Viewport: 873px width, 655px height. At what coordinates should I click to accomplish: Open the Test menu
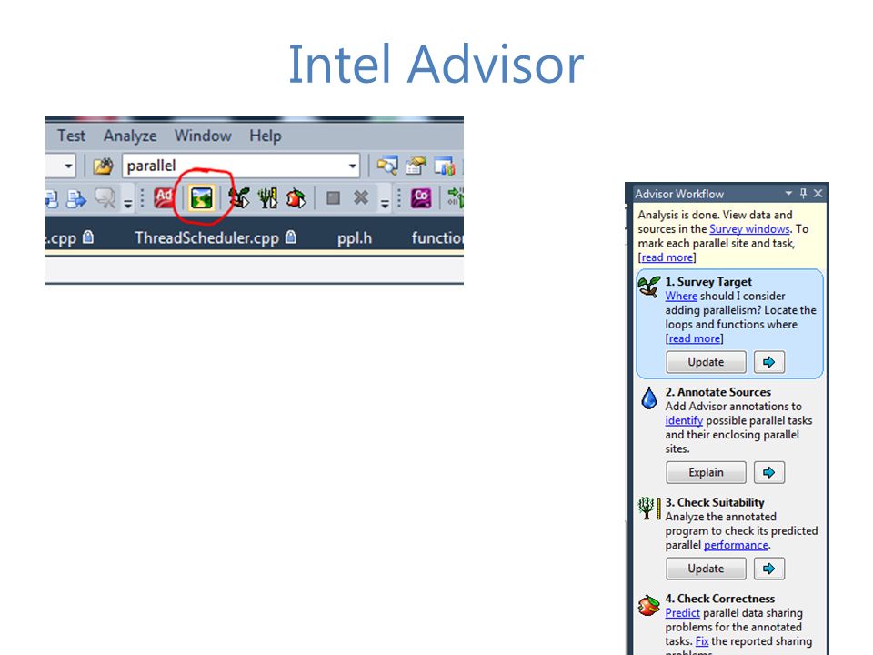[x=71, y=136]
